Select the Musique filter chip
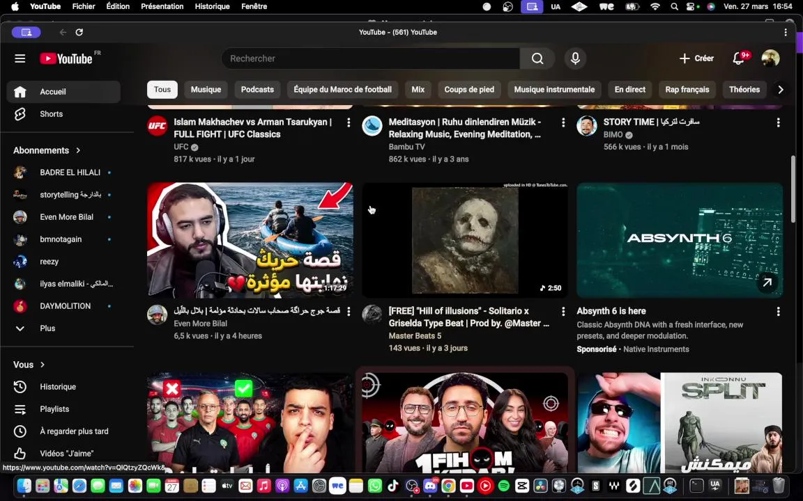The height and width of the screenshot is (501, 803). 206,90
